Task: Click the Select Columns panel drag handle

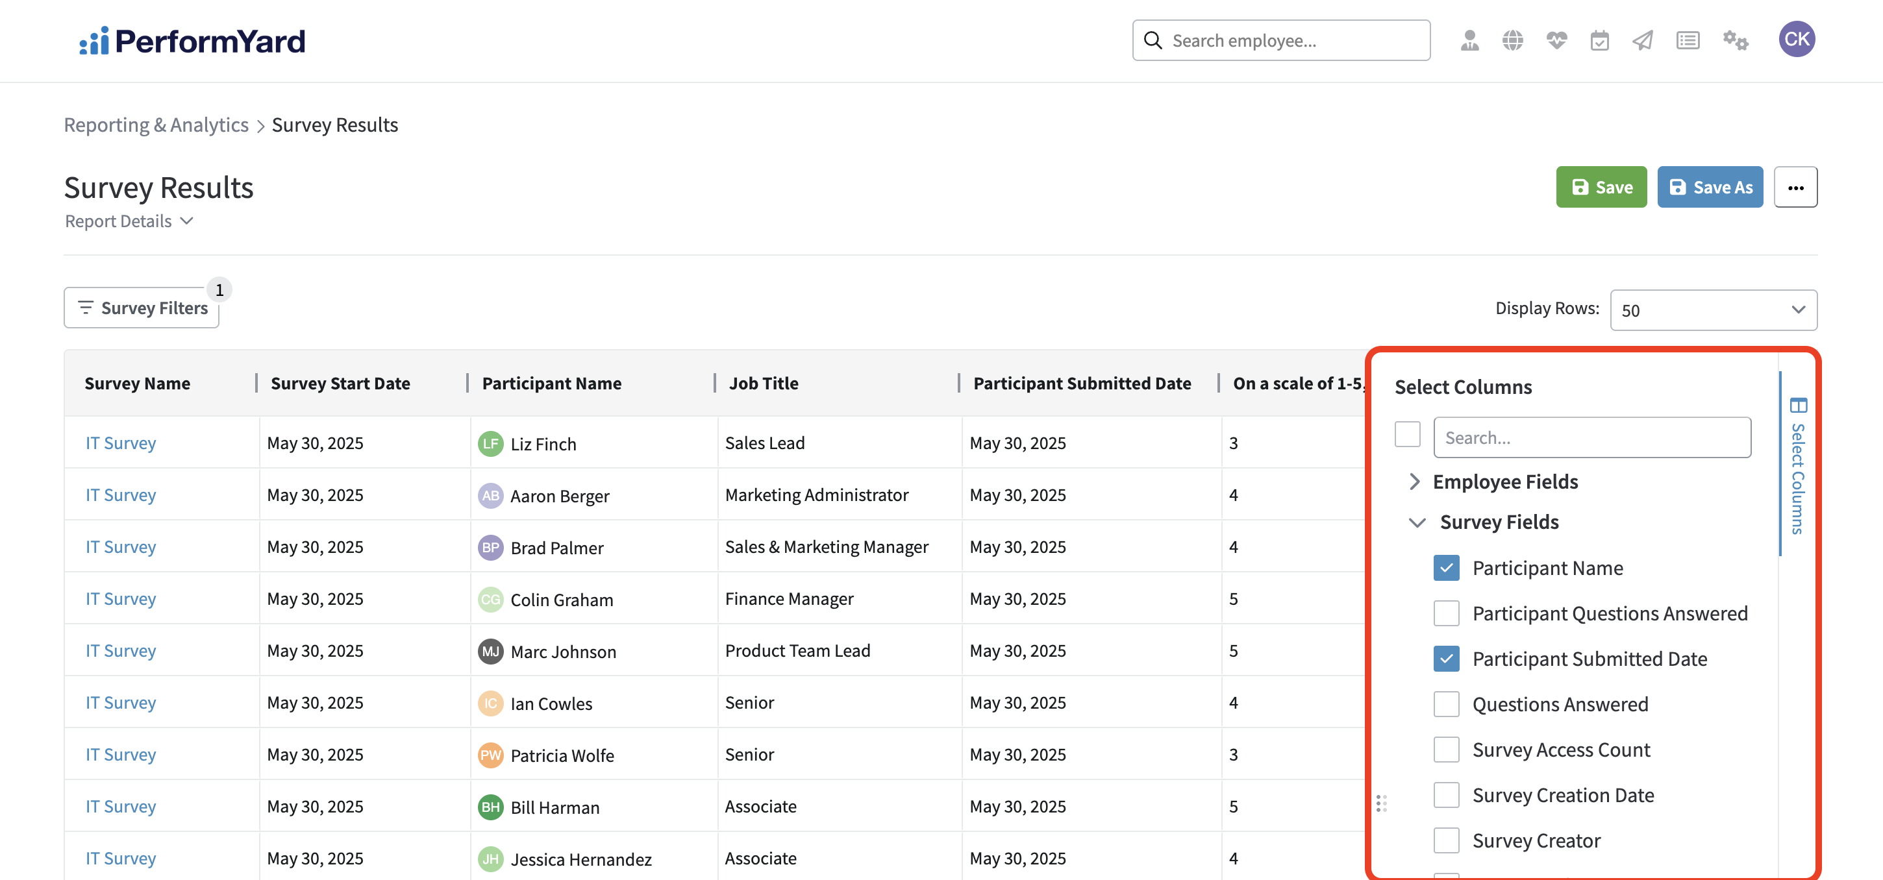Action: coord(1381,803)
